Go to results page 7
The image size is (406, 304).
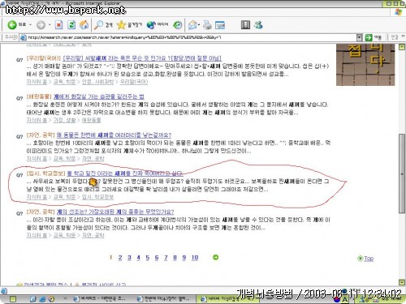pyautogui.click(x=166, y=258)
